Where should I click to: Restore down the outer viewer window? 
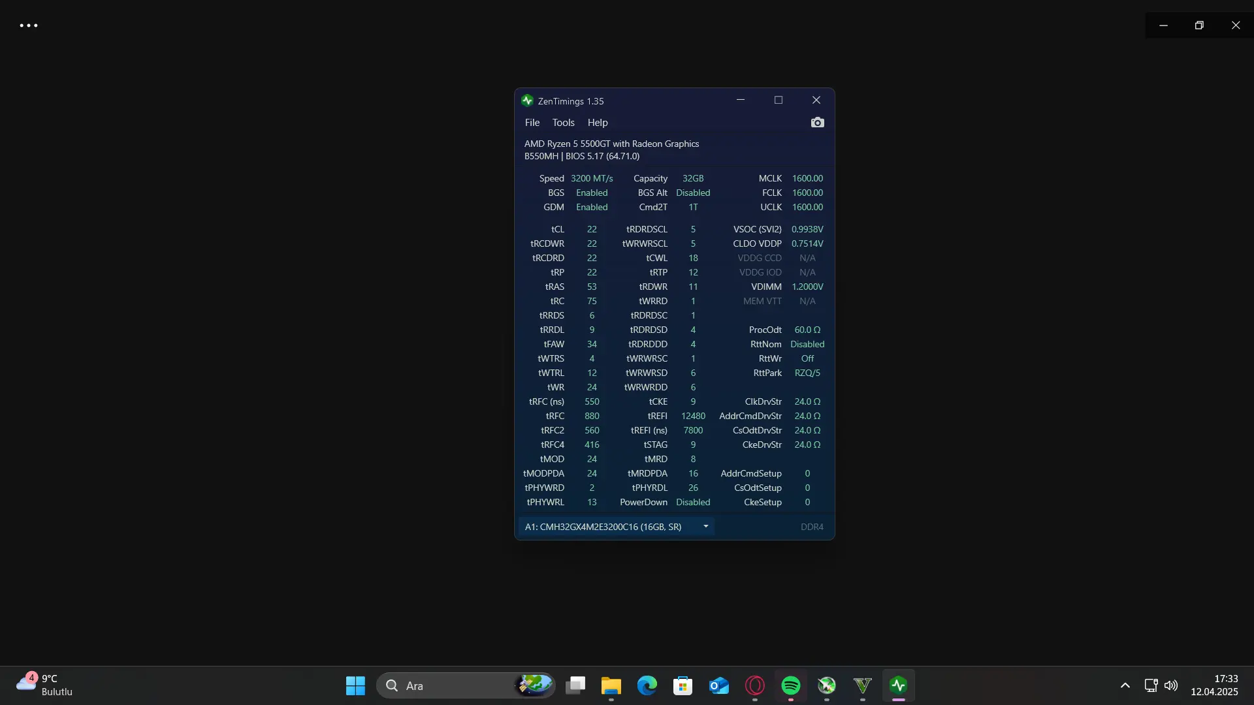(x=1199, y=25)
